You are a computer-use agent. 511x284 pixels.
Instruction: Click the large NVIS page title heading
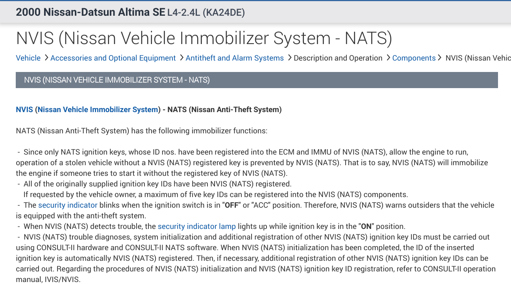pyautogui.click(x=204, y=38)
